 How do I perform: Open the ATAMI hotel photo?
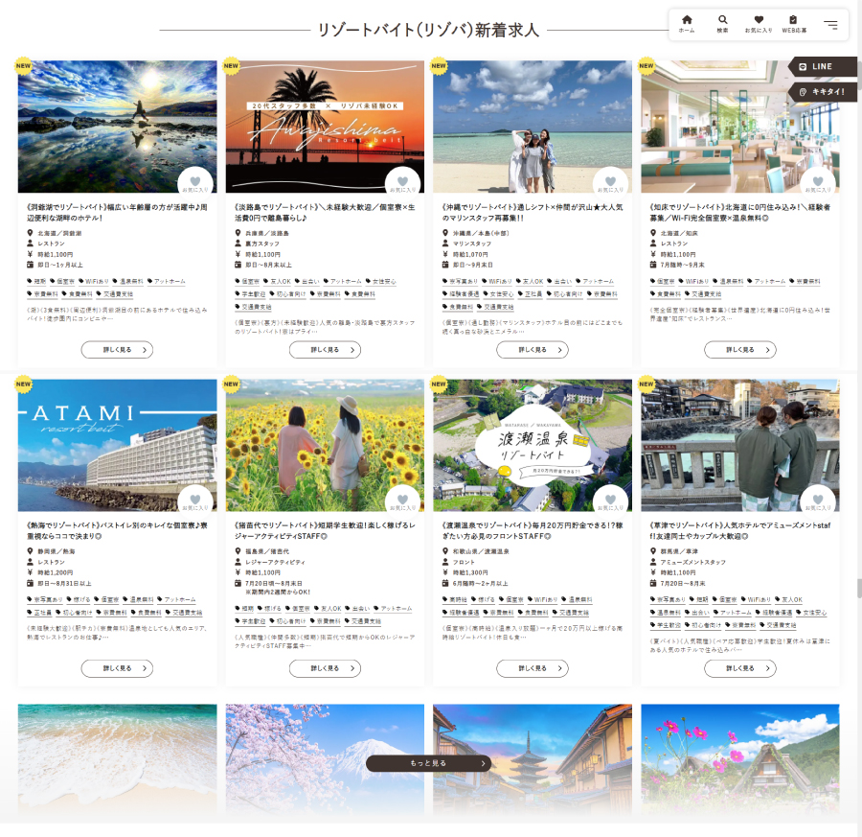tap(117, 445)
